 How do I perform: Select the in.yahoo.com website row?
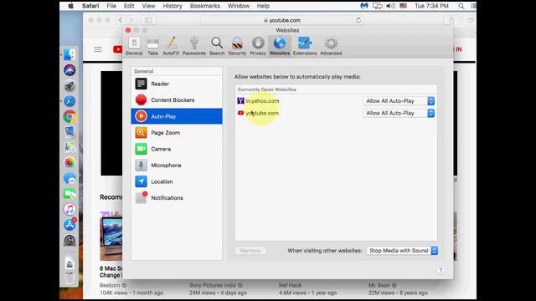(336, 101)
